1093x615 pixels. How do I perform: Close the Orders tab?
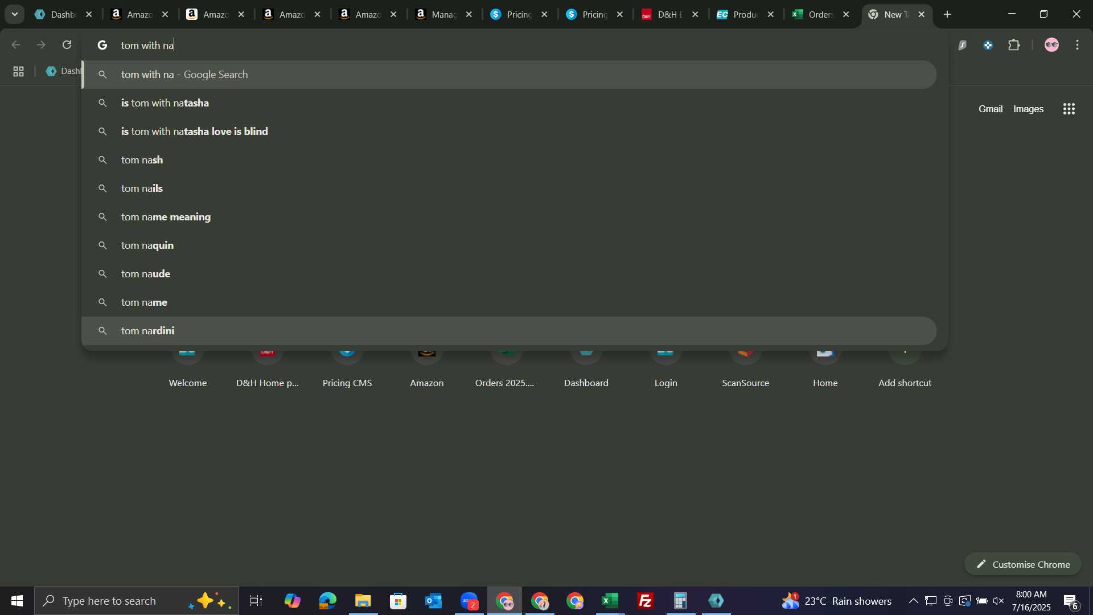[846, 14]
